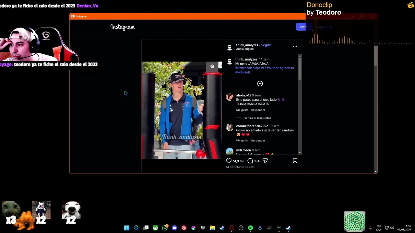The height and width of the screenshot is (233, 415).
Task: Open coronelflorencia2002's profile picture
Action: [x=230, y=128]
